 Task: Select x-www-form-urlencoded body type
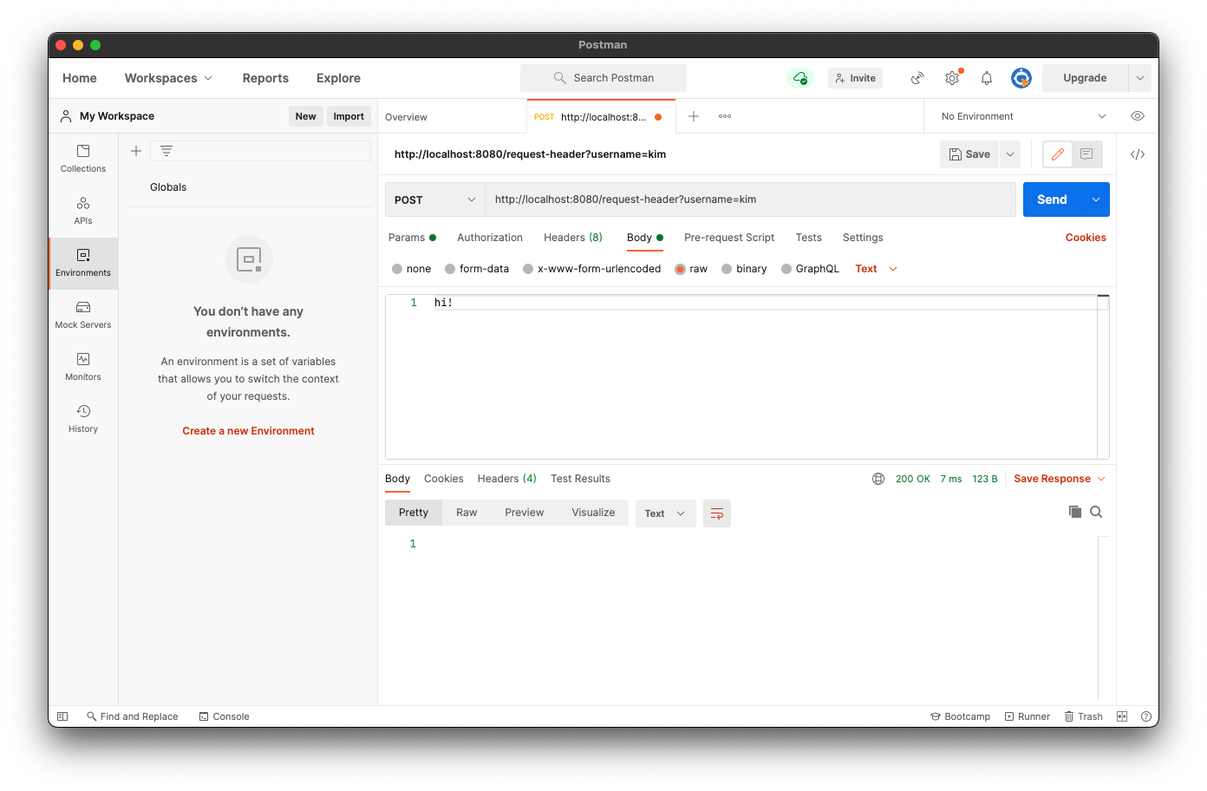click(591, 269)
